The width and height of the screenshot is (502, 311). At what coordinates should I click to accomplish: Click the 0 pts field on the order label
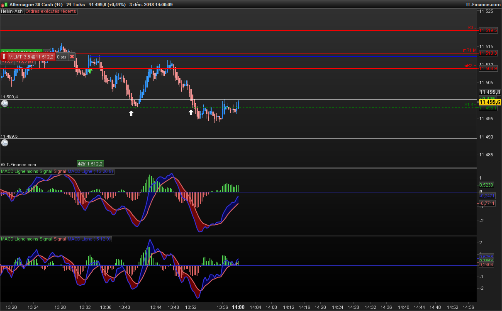click(61, 56)
